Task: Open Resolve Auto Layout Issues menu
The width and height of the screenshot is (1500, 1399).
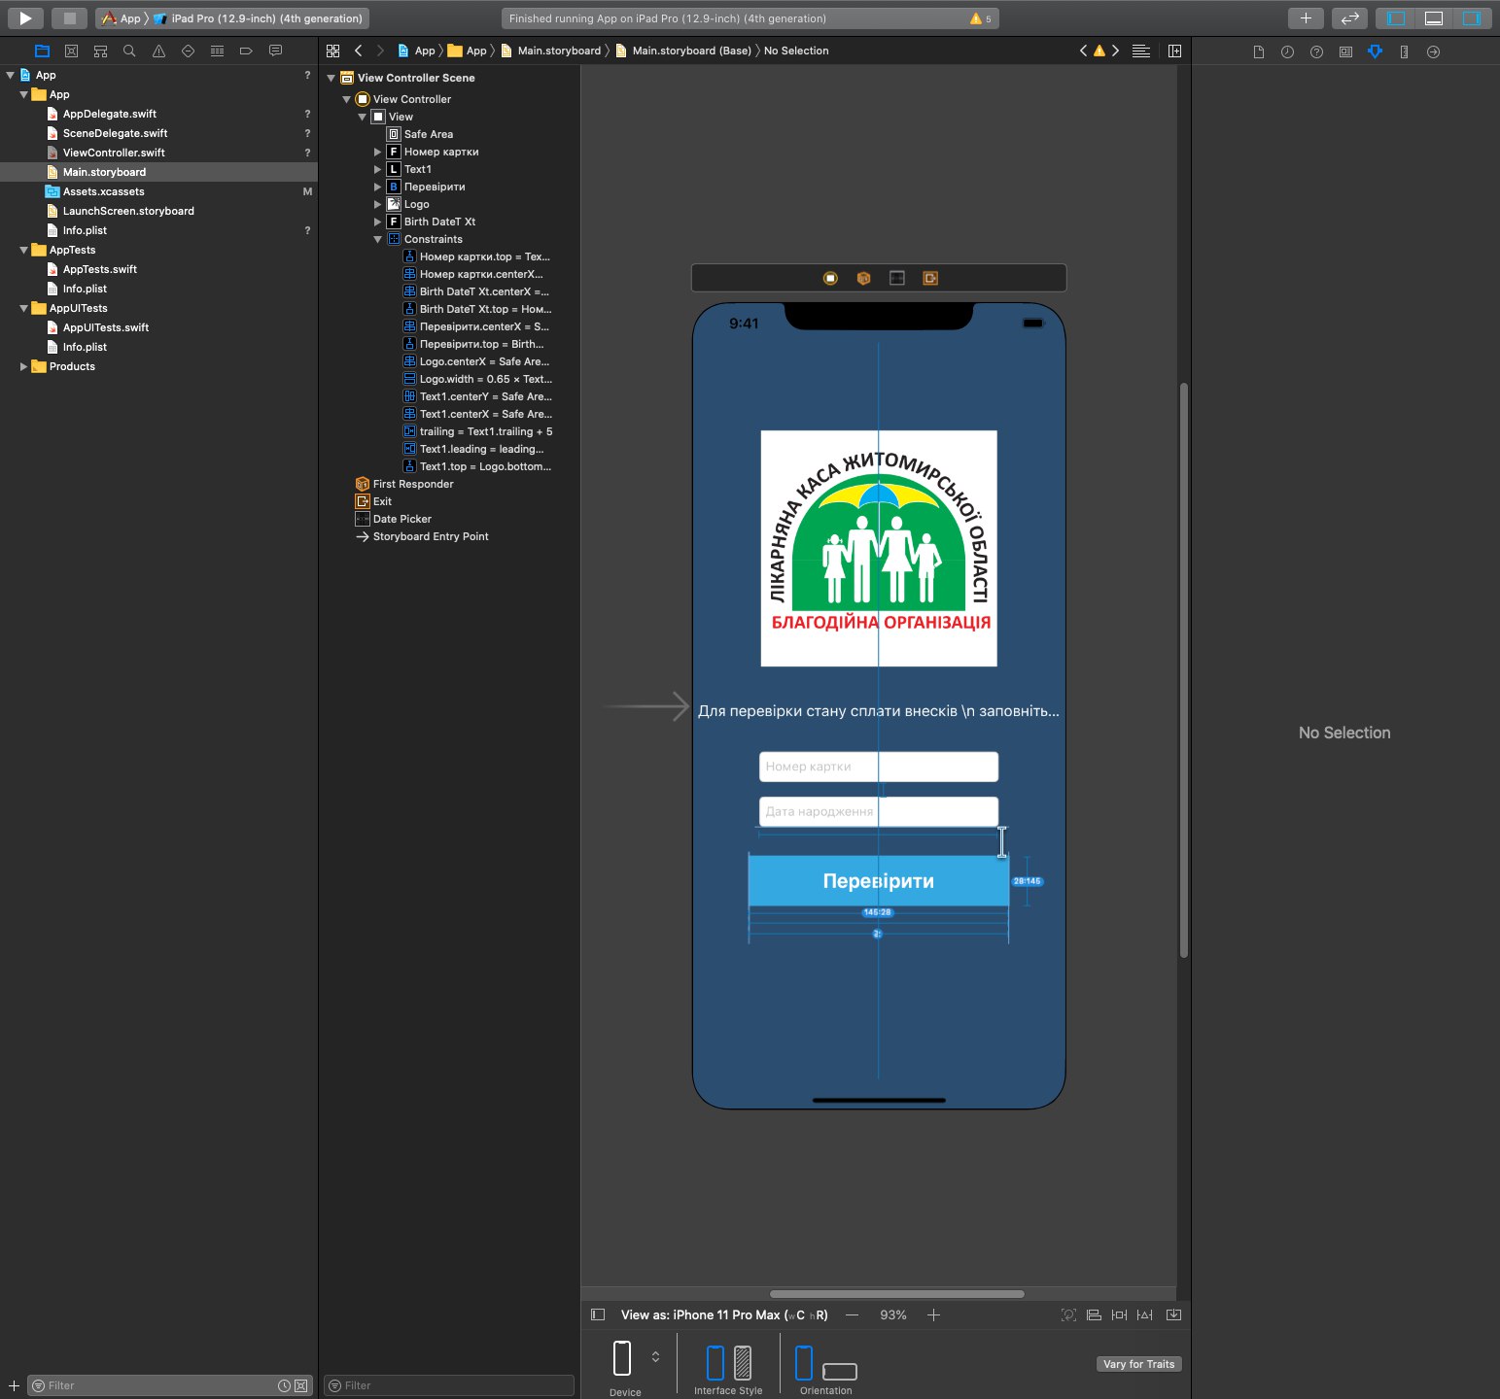Action: [1145, 1314]
